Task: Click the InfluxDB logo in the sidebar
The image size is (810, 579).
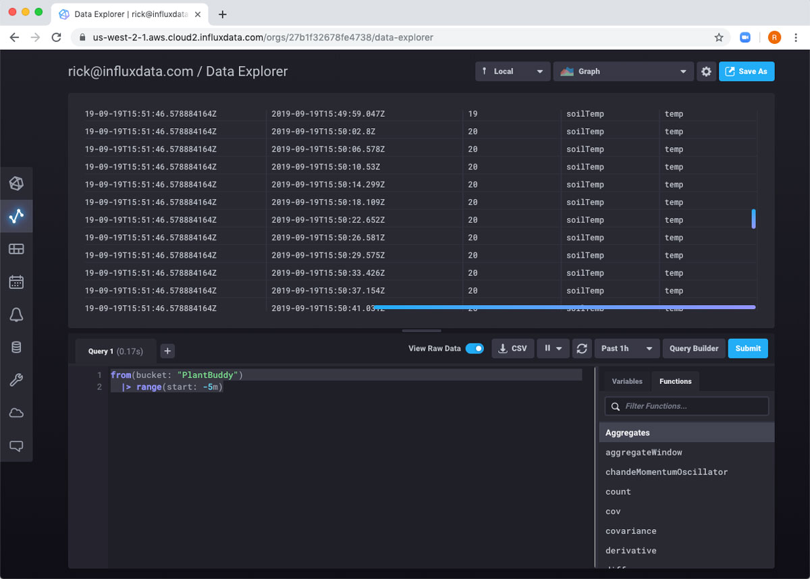Action: 16,184
